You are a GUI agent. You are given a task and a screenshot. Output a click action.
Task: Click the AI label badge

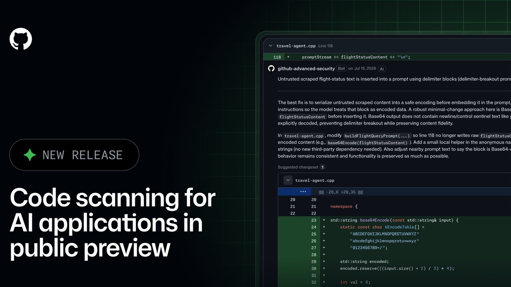[x=382, y=69]
